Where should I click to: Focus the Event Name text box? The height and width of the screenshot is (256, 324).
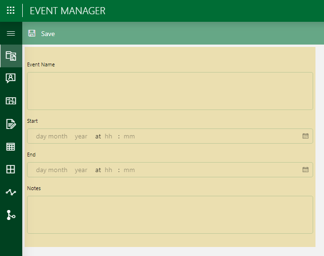[170, 91]
